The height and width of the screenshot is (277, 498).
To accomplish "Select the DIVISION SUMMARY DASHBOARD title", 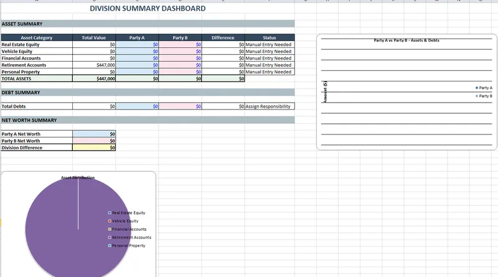I will coord(148,9).
